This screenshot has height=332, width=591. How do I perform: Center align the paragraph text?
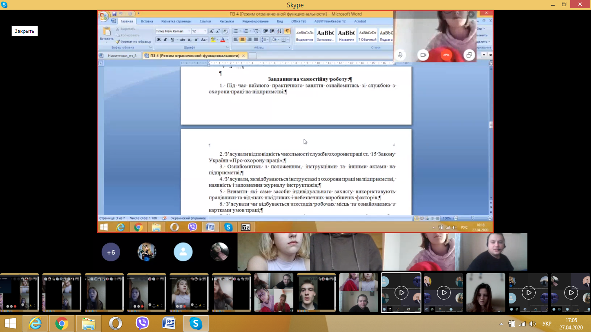pos(242,39)
